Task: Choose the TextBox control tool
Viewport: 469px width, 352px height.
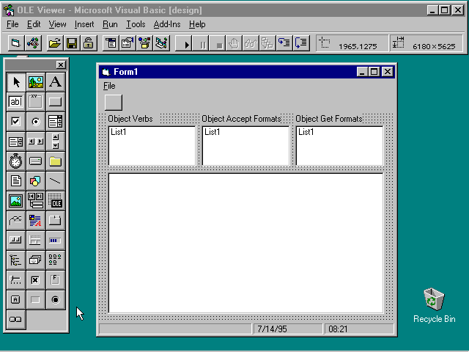Action: [15, 102]
